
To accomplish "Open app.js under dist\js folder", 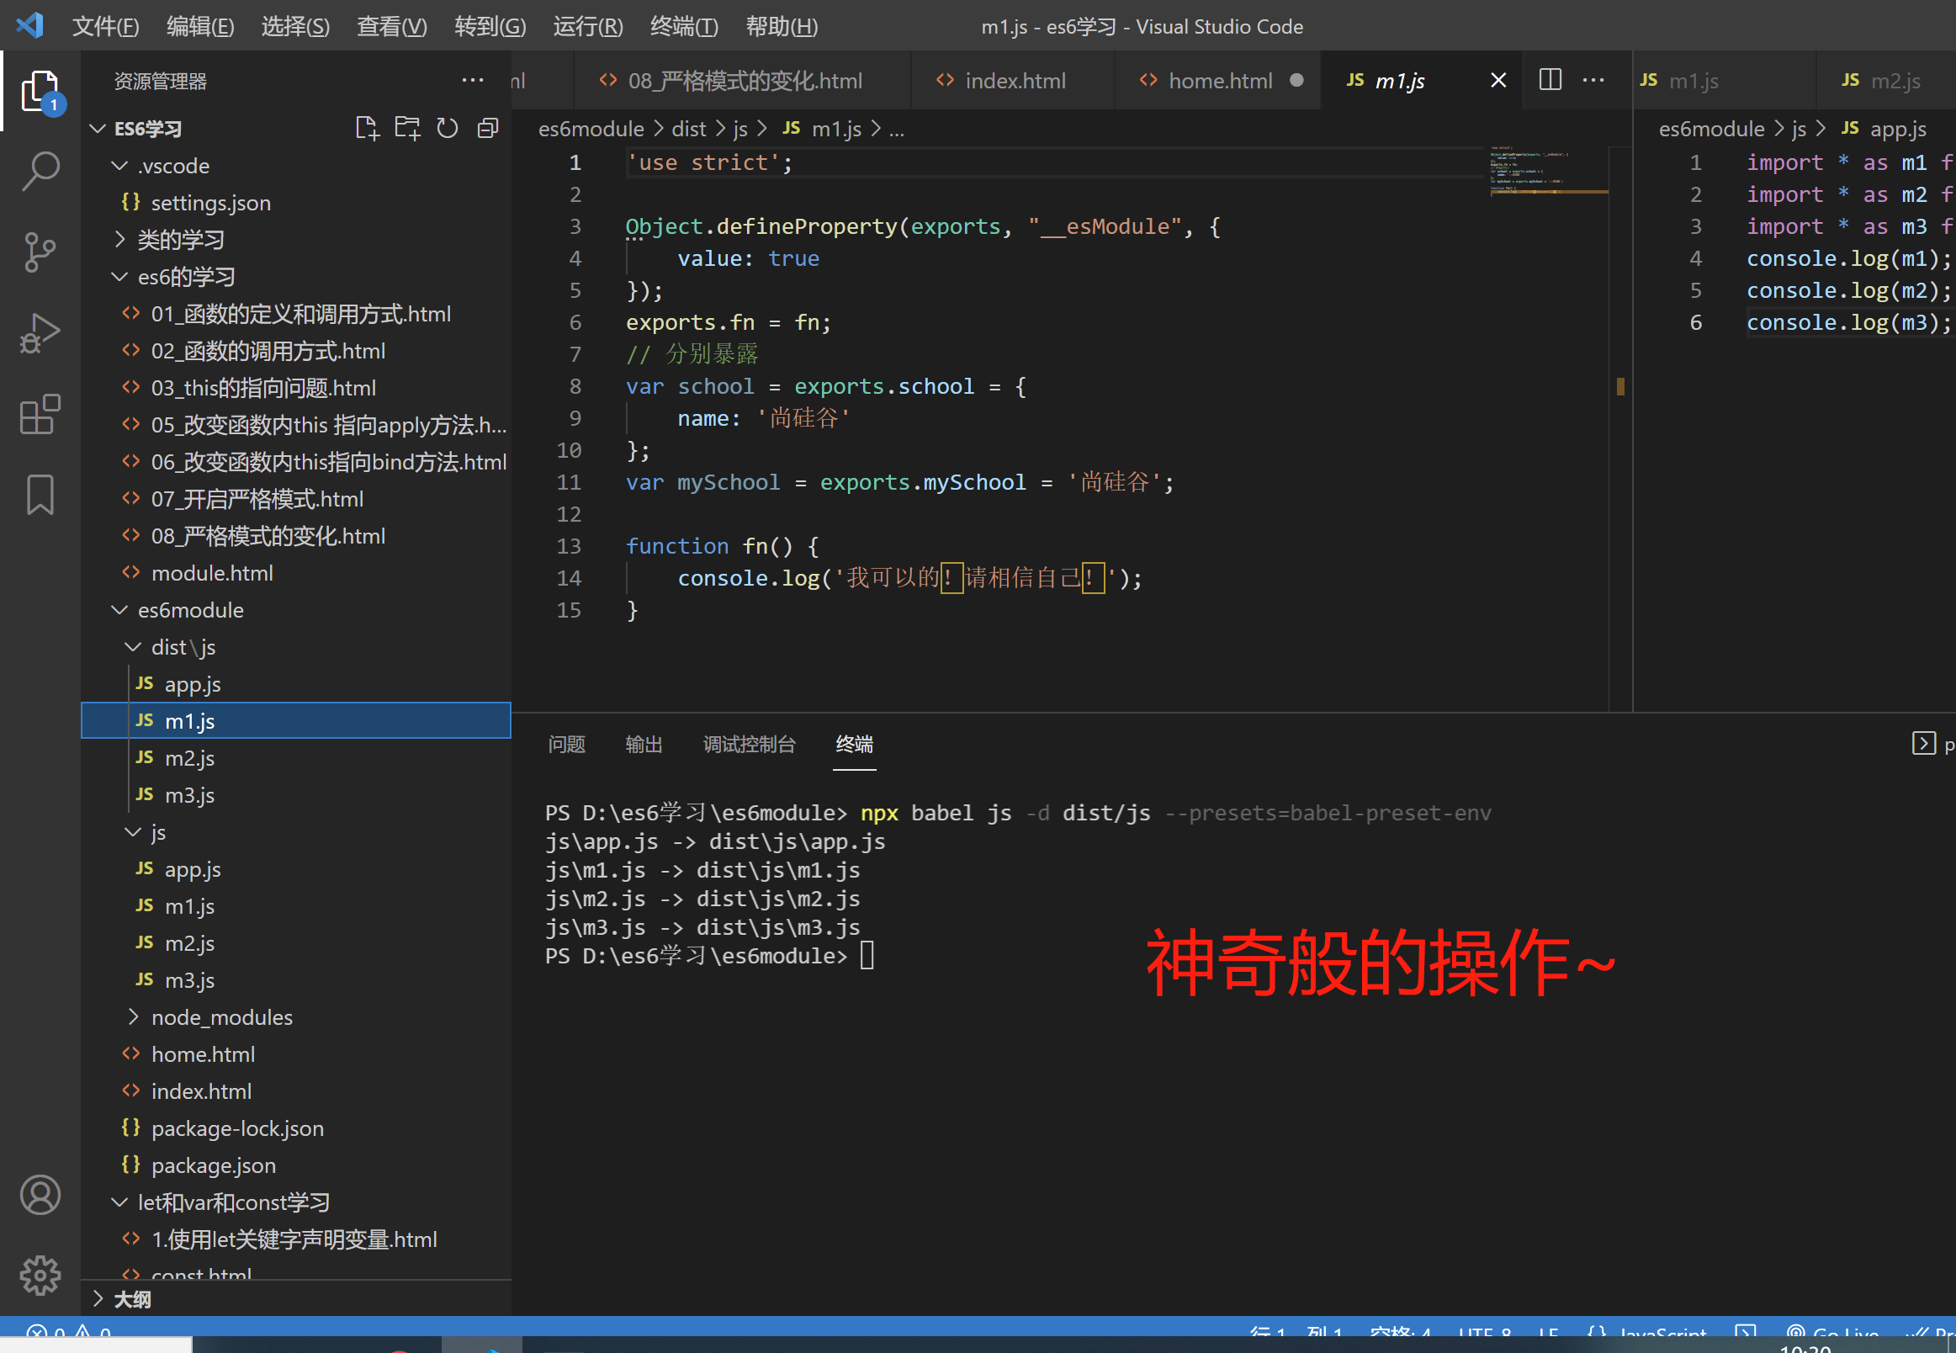I will point(297,683).
